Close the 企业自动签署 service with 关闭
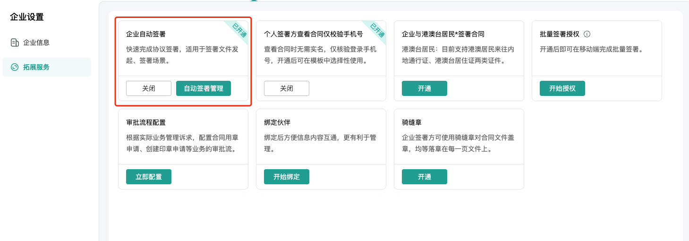 (x=149, y=88)
